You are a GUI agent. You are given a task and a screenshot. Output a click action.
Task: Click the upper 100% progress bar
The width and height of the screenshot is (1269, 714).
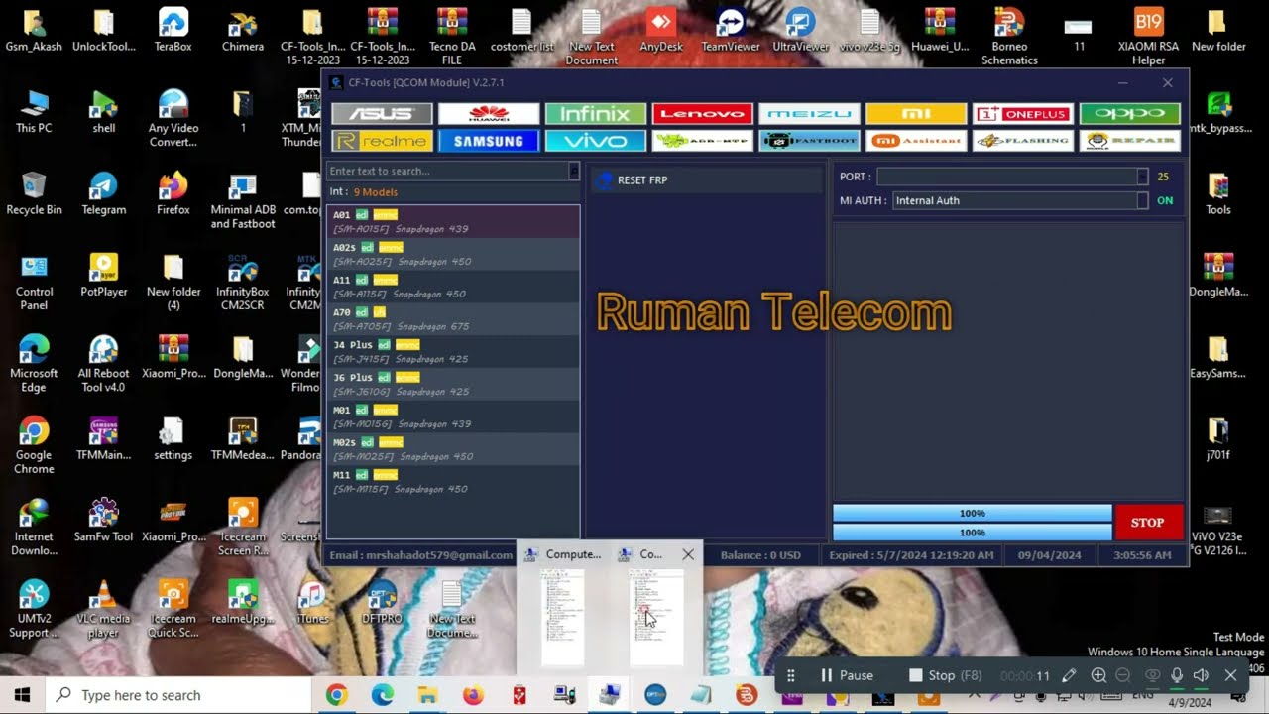click(973, 514)
